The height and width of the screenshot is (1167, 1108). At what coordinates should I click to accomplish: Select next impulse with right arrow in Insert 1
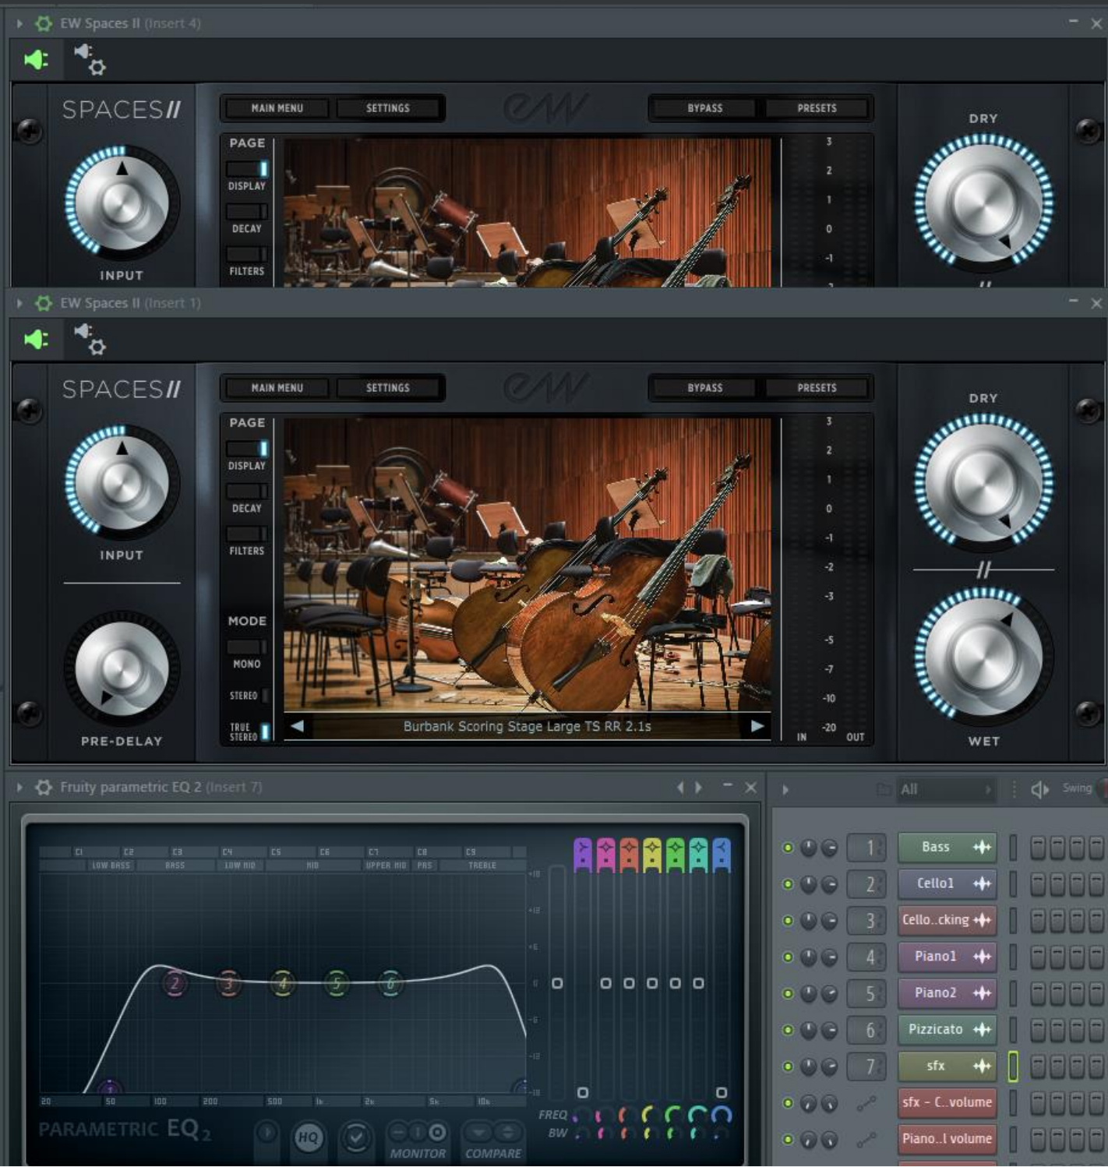pos(757,726)
